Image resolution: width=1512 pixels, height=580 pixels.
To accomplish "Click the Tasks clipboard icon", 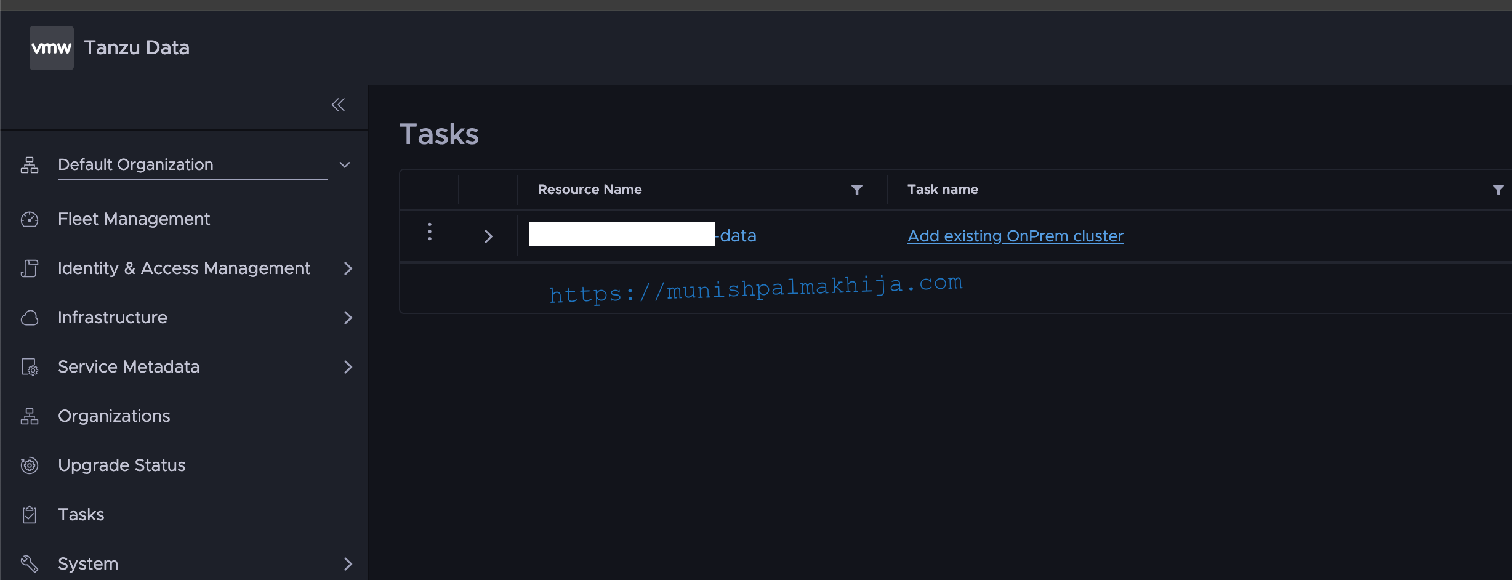I will click(30, 515).
